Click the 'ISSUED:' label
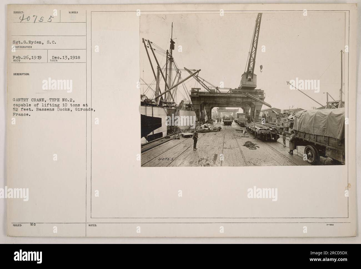361x269 pixels. (17, 226)
